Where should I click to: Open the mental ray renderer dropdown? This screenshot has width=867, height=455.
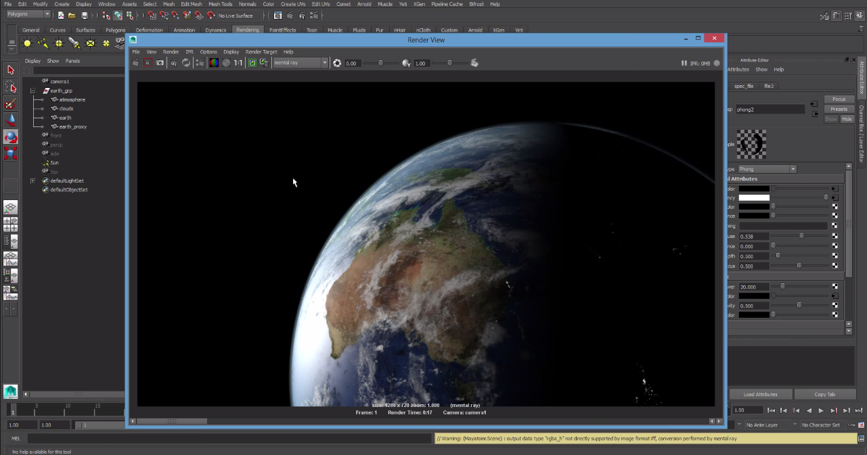tap(300, 63)
